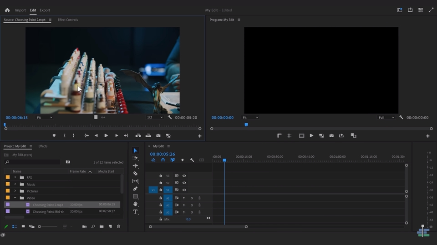Select the Selection tool arrow
This screenshot has height=245, width=437.
pyautogui.click(x=135, y=150)
